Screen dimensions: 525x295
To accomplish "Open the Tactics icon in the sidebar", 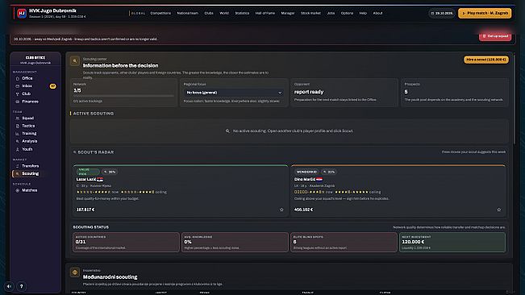I will (x=18, y=126).
